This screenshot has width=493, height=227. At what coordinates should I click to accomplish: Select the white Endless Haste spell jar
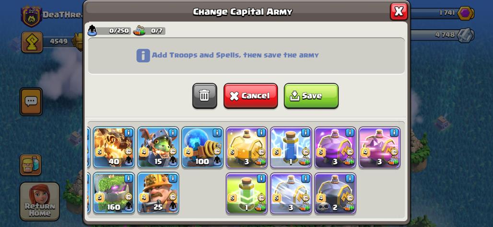tap(291, 193)
